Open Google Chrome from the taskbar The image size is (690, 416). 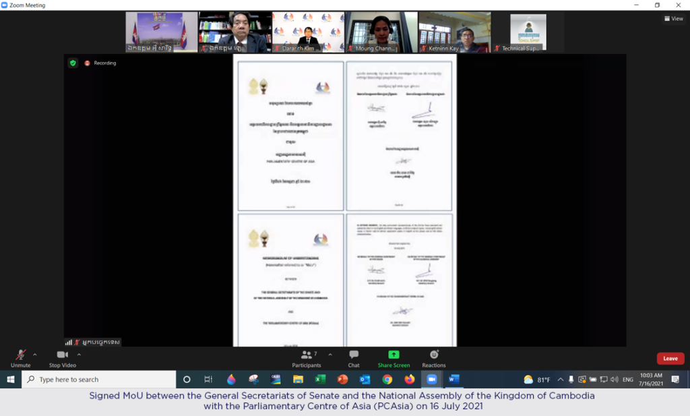pos(387,380)
